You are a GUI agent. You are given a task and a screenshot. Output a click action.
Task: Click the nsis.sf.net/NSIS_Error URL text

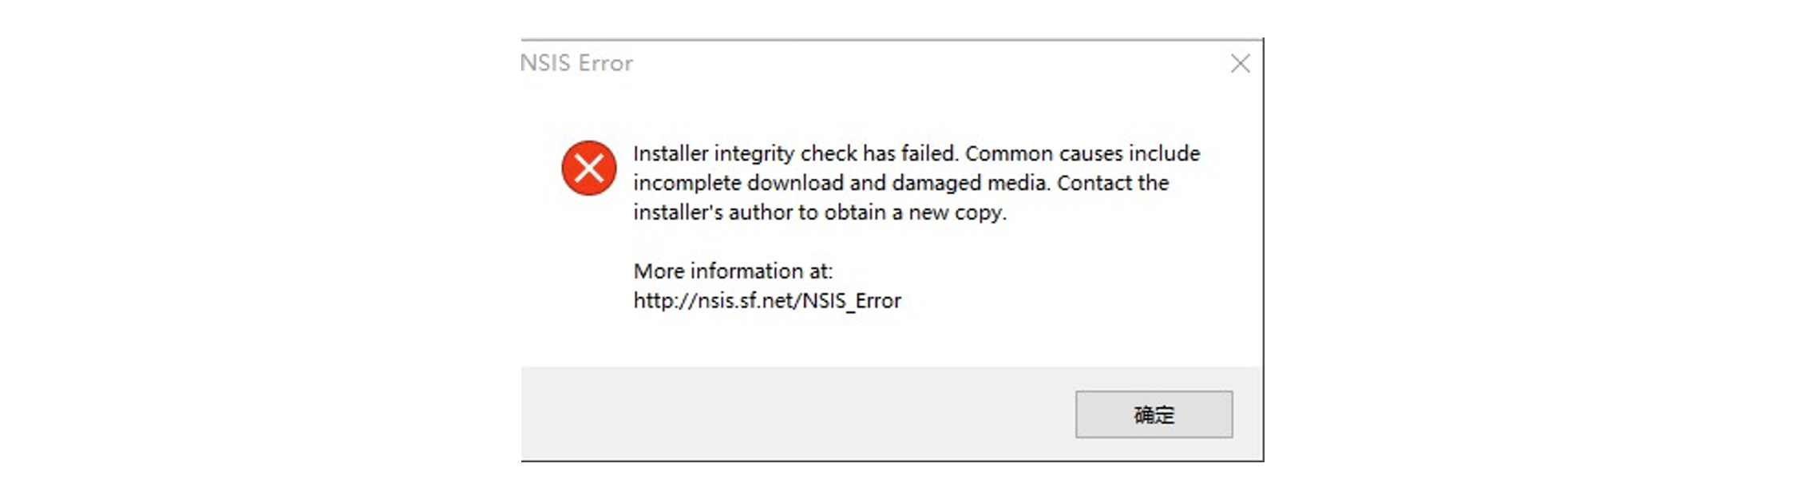[767, 301]
